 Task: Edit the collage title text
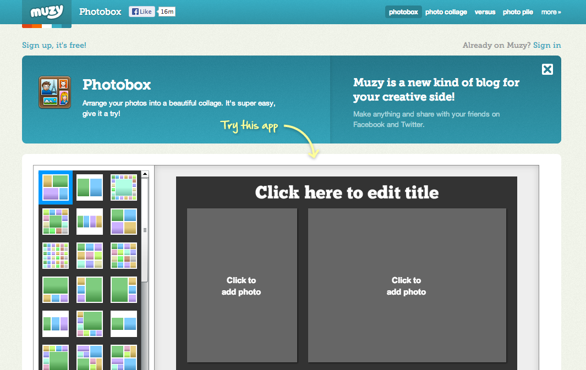pyautogui.click(x=347, y=192)
